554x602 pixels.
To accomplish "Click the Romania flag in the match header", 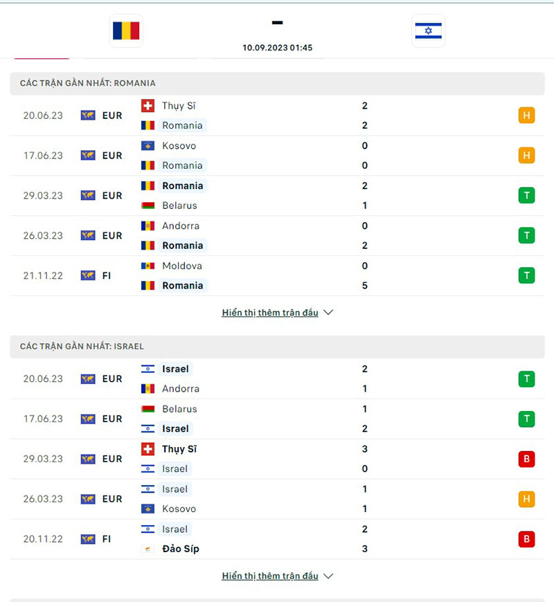I will click(x=125, y=30).
